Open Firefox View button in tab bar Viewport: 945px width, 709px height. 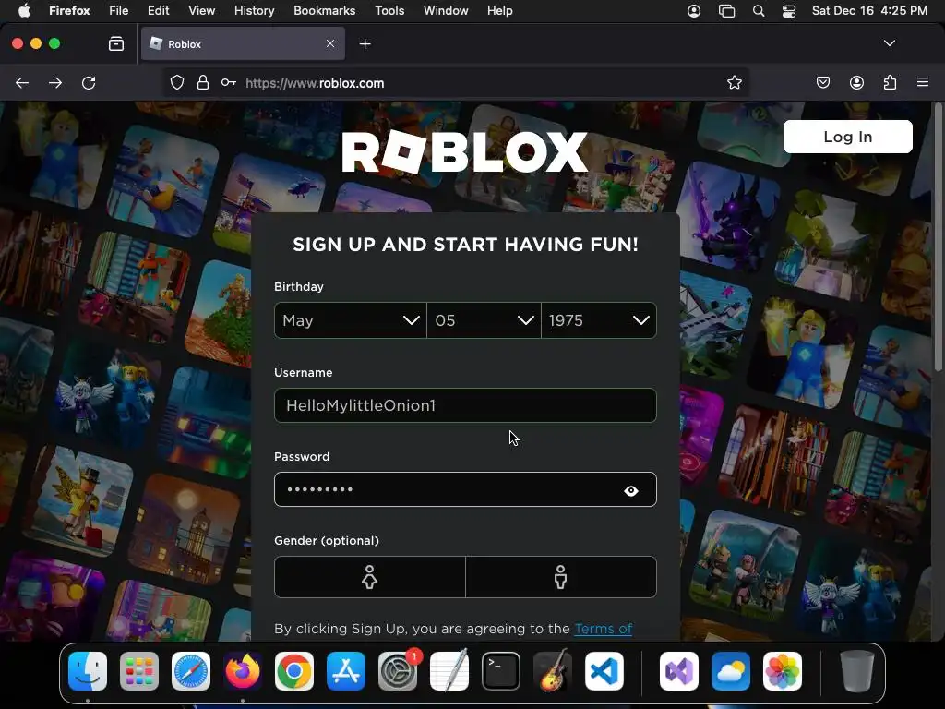[x=116, y=43]
